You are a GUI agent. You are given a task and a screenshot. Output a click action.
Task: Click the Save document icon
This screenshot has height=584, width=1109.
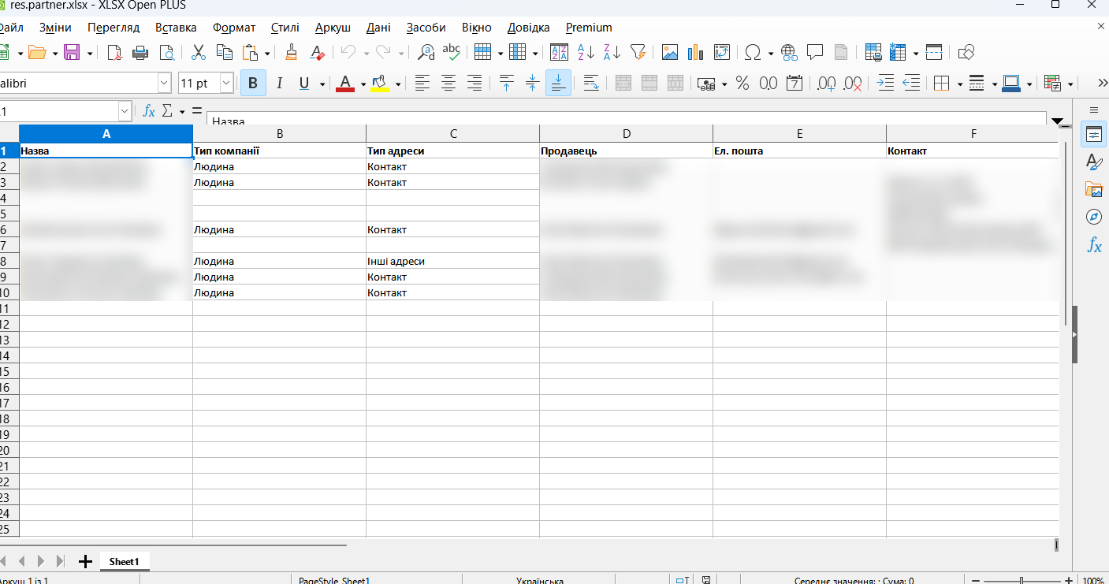pos(72,53)
